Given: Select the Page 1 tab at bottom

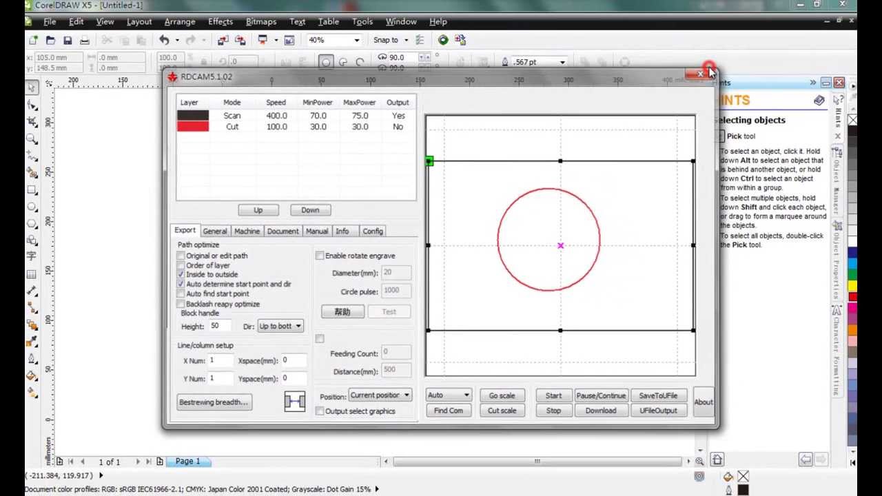Looking at the screenshot, I should click(187, 461).
